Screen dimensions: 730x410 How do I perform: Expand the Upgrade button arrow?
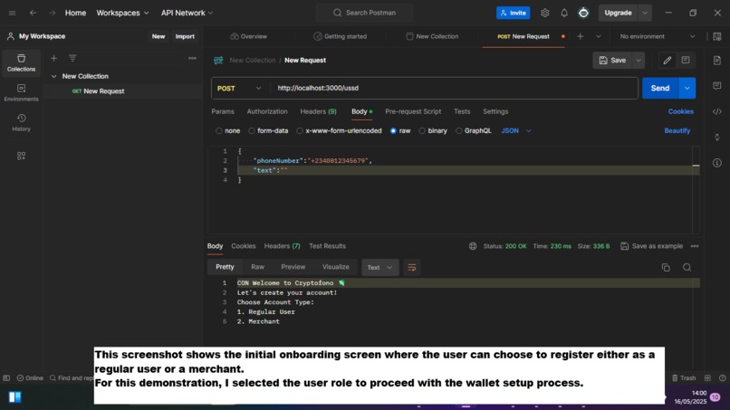click(645, 13)
